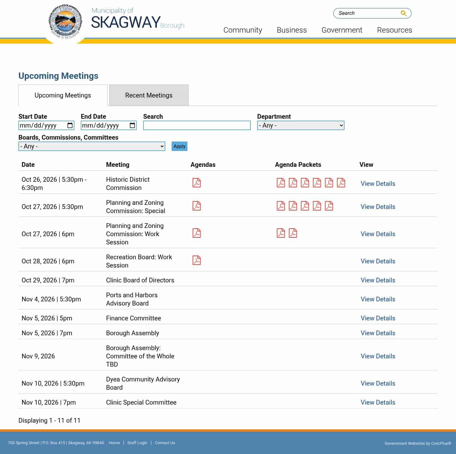The image size is (456, 454).
Task: Expand the Department dropdown
Action: [301, 125]
